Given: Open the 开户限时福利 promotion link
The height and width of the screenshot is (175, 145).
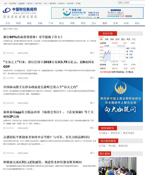Looking at the screenshot, I should 117,72.
